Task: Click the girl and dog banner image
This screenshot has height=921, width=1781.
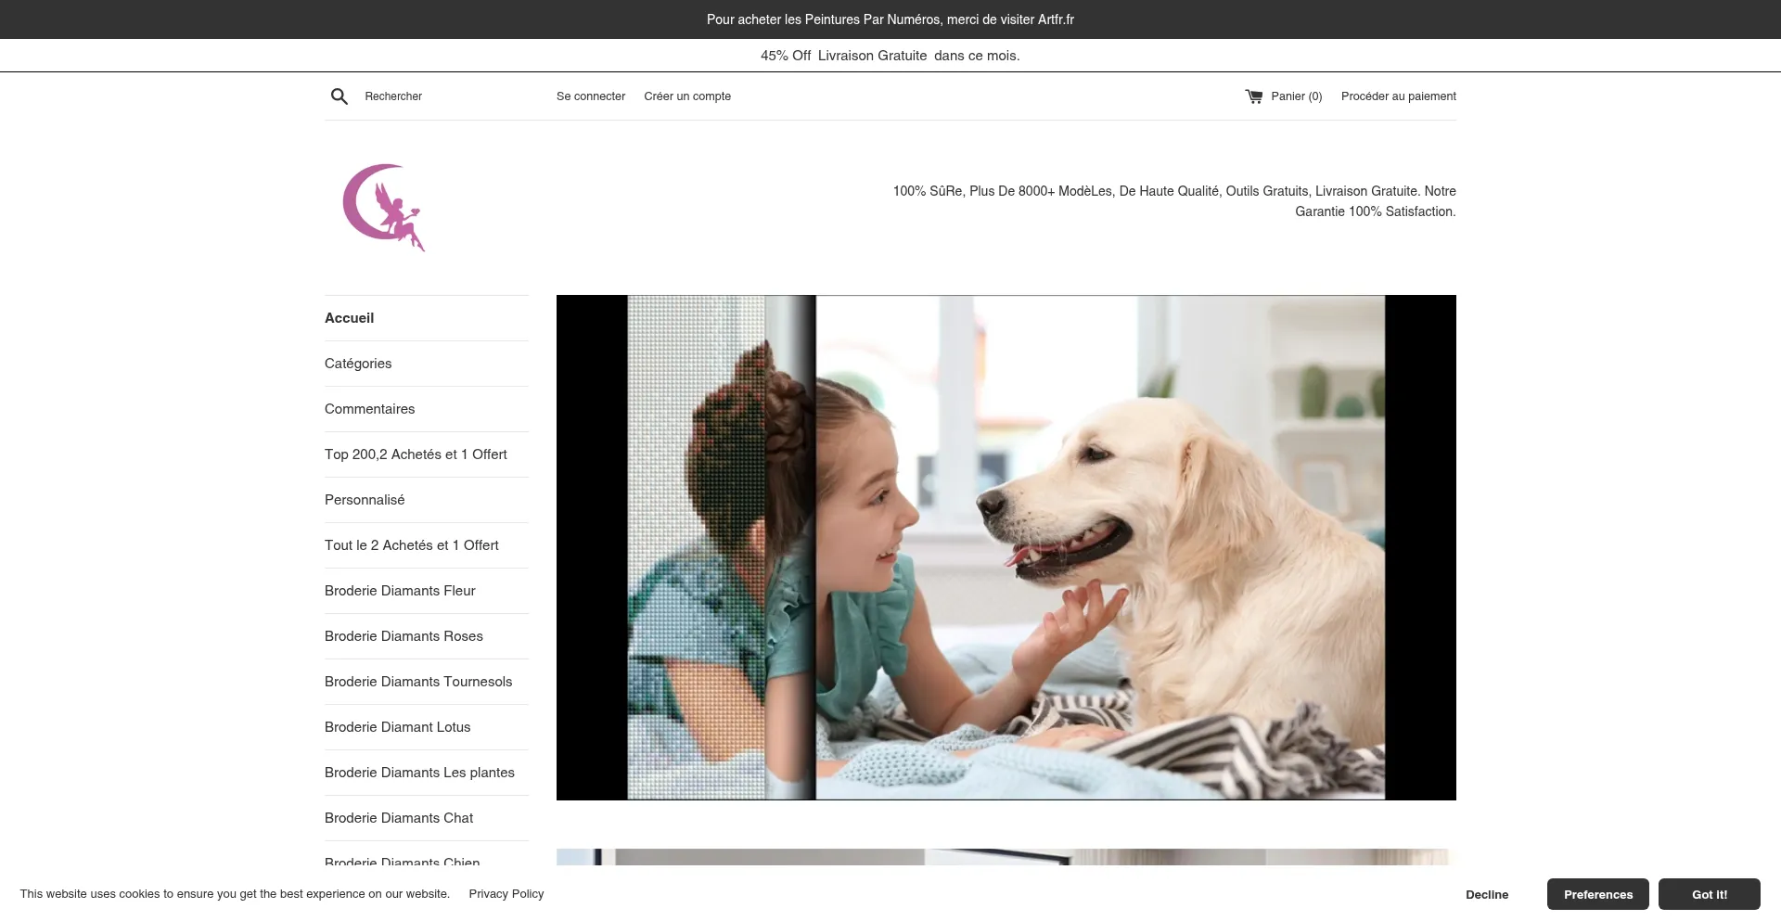Action: pos(1006,547)
